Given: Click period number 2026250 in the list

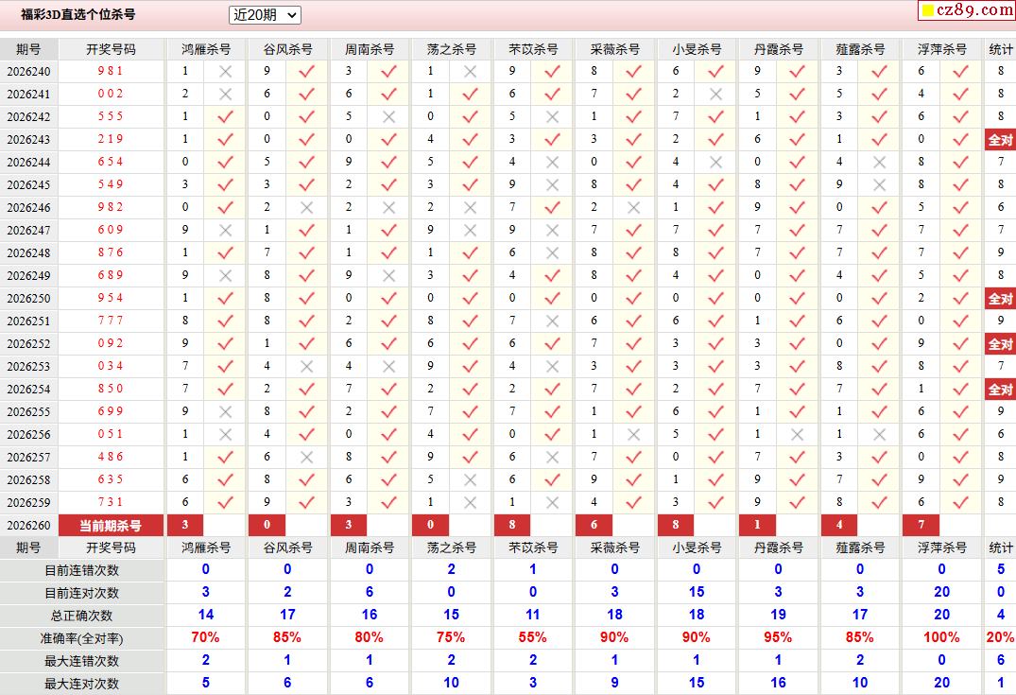Looking at the screenshot, I should pos(28,298).
